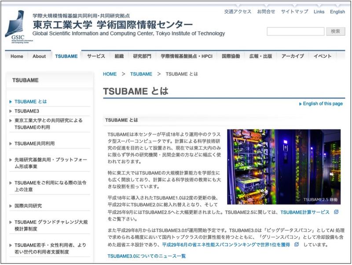
Task: Open the 学際情報基盤拠点・HPCI tab
Action: click(x=187, y=56)
